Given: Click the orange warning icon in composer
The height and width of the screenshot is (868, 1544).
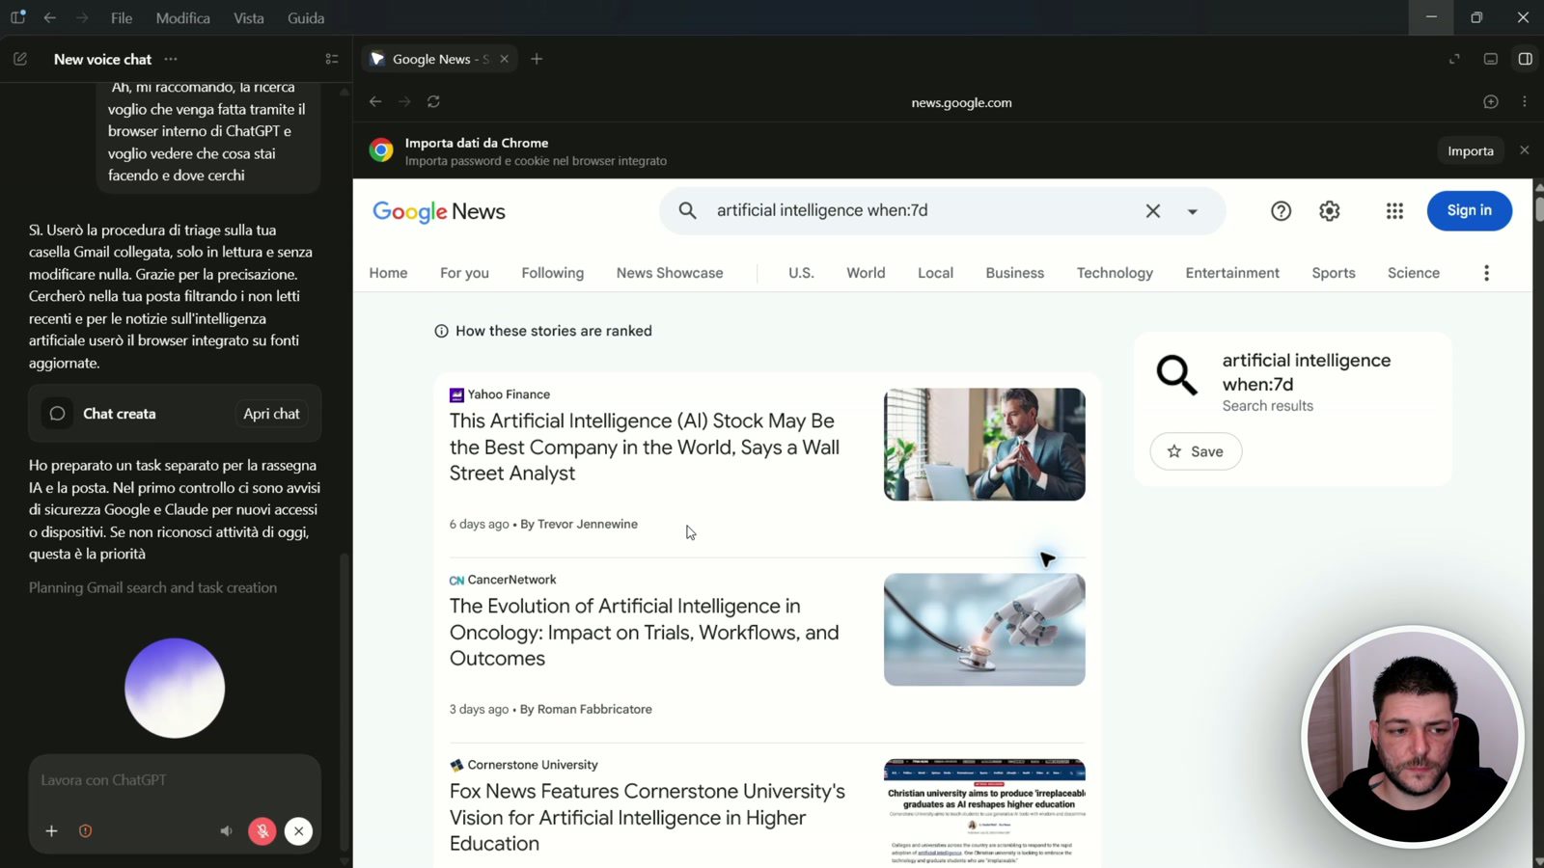Looking at the screenshot, I should pos(85,831).
